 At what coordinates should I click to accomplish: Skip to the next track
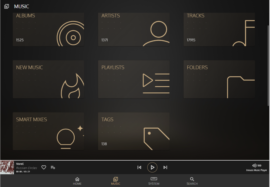click(165, 167)
